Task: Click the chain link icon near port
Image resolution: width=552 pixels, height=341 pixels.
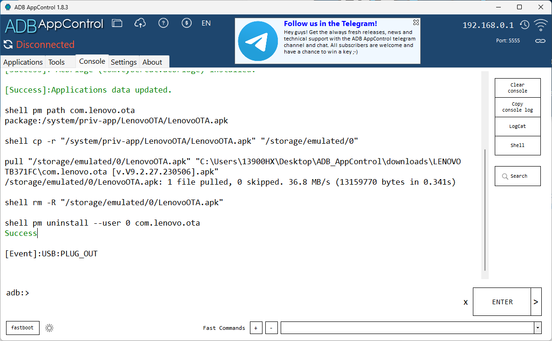Action: point(540,41)
